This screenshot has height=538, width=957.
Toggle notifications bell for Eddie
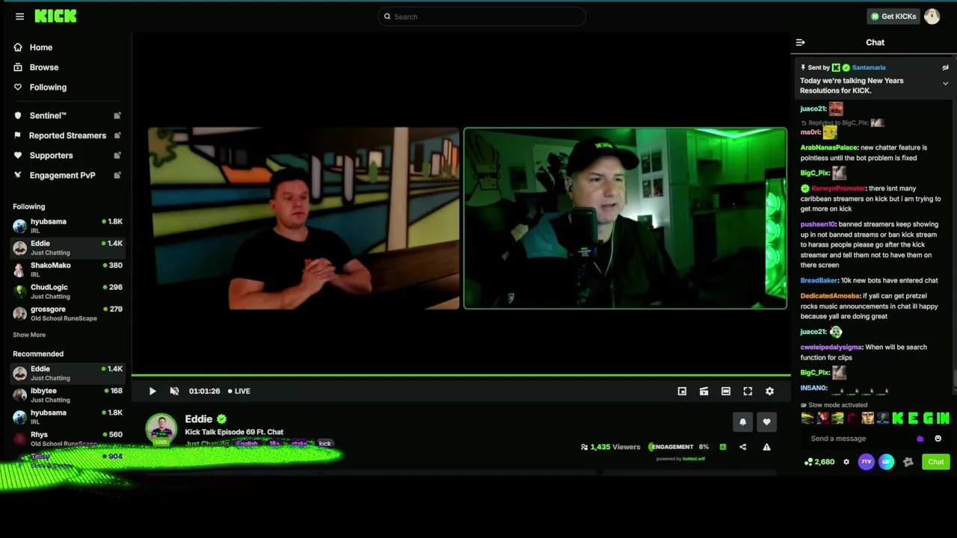pyautogui.click(x=742, y=422)
